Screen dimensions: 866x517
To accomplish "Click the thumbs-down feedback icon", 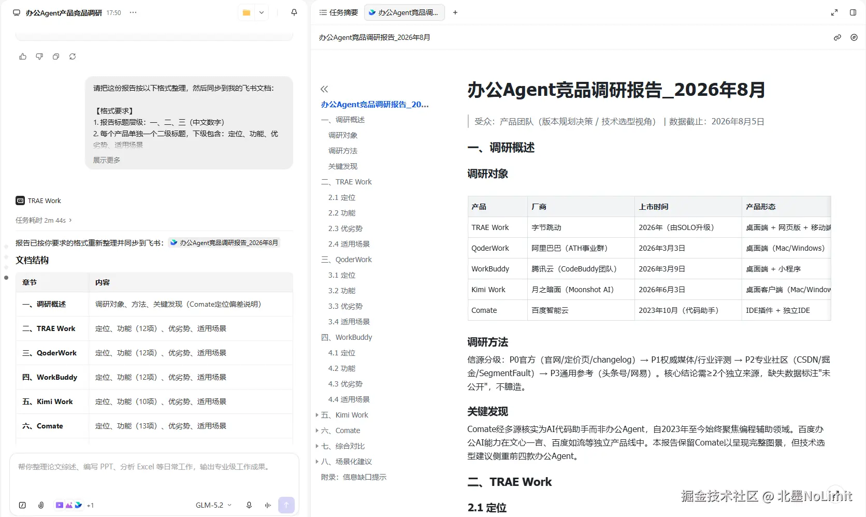I will [39, 56].
